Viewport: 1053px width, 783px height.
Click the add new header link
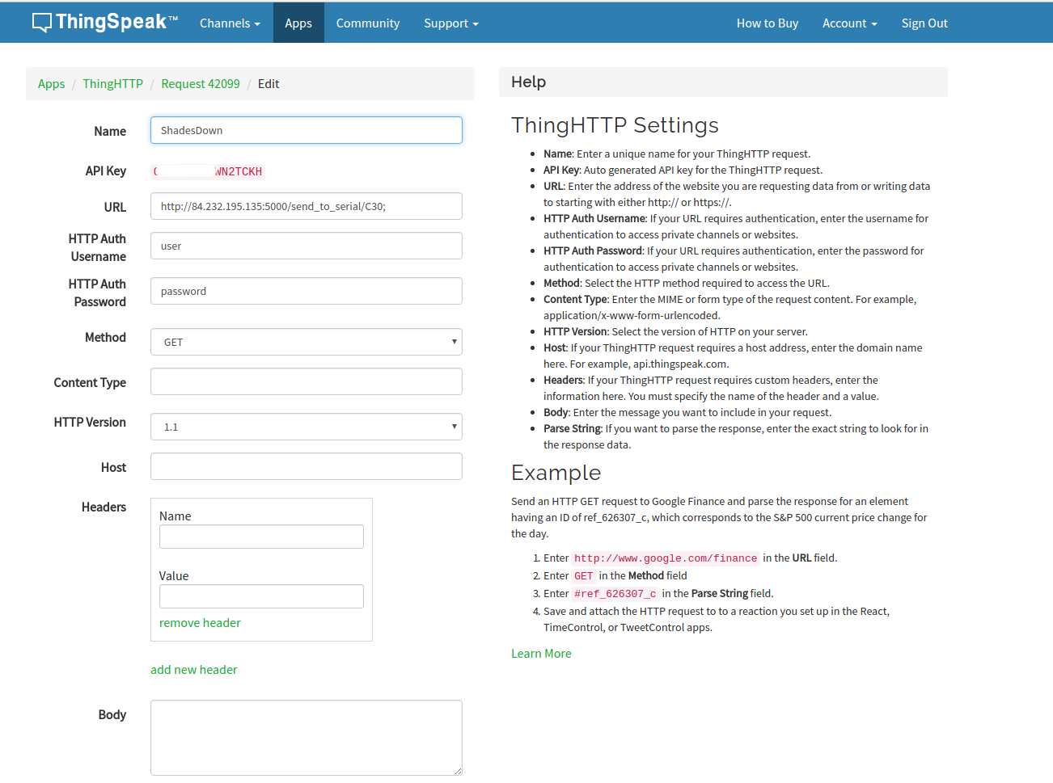(194, 670)
